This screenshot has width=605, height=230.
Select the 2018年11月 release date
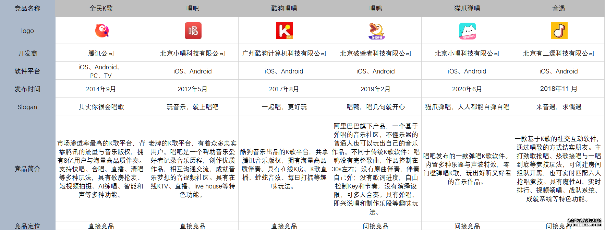pyautogui.click(x=559, y=89)
